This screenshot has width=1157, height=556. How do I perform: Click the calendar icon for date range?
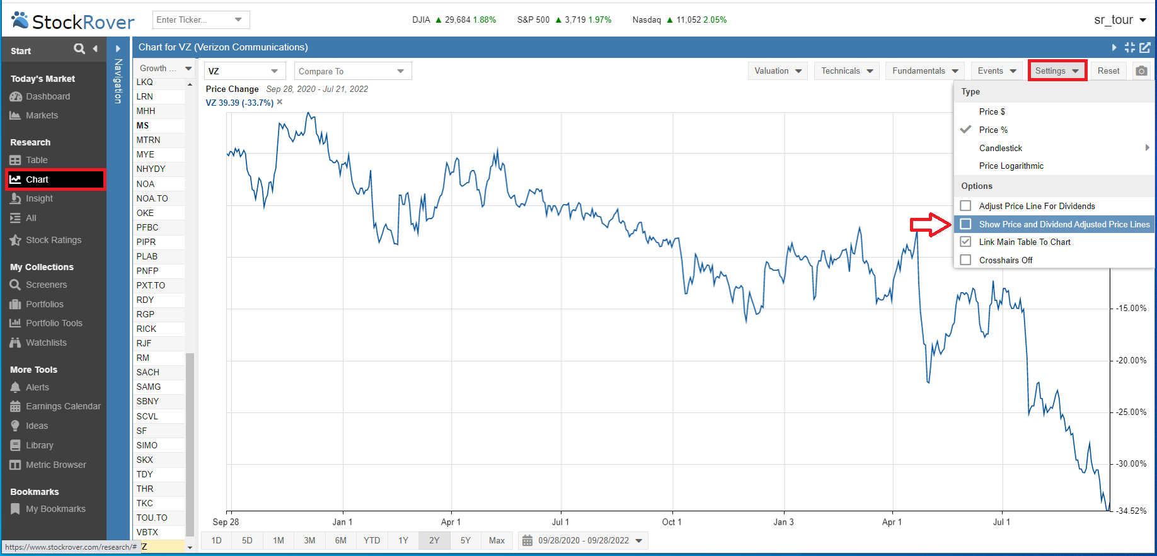click(x=527, y=540)
